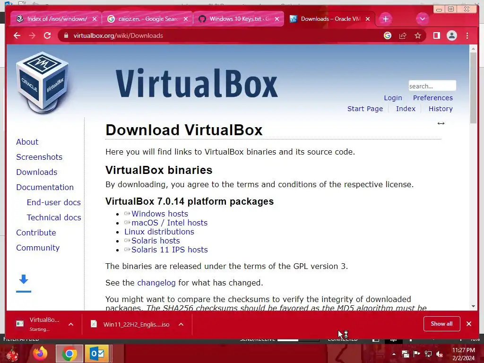Open Downloads in the sidebar
This screenshot has height=363, width=484.
[x=37, y=172]
